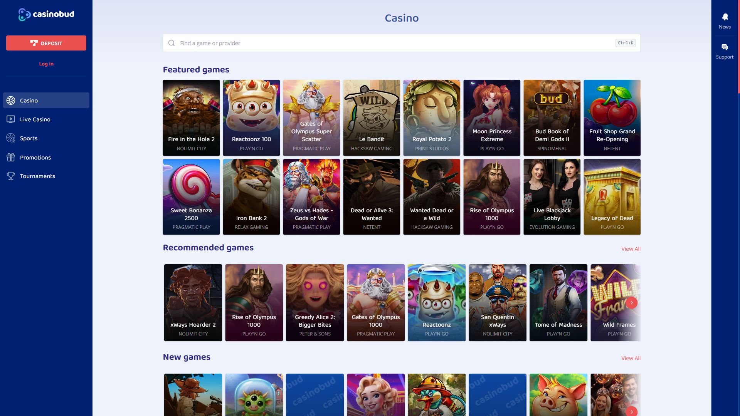Image resolution: width=740 pixels, height=416 pixels.
Task: Click the casinobud logo
Action: tap(46, 14)
